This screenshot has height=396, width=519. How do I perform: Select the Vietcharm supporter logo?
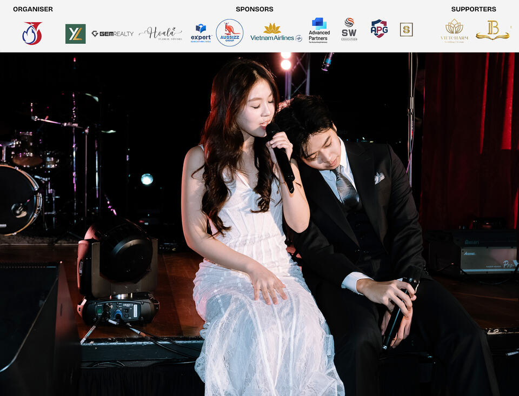point(454,31)
